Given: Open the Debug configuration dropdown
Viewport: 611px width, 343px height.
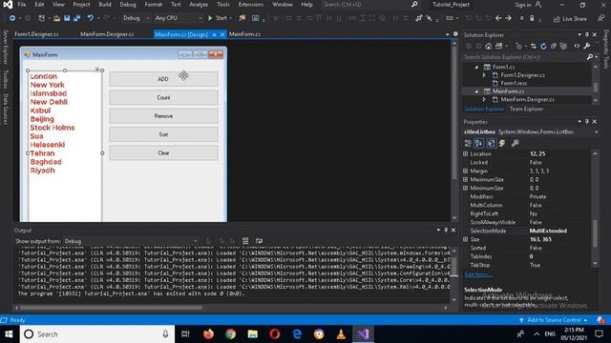Looking at the screenshot, I should pyautogui.click(x=136, y=18).
